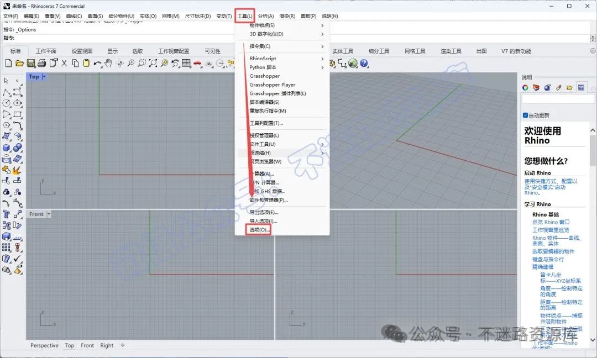Viewport: 597px width, 358px height.
Task: Open the color wheel properties icon
Action: (526, 87)
